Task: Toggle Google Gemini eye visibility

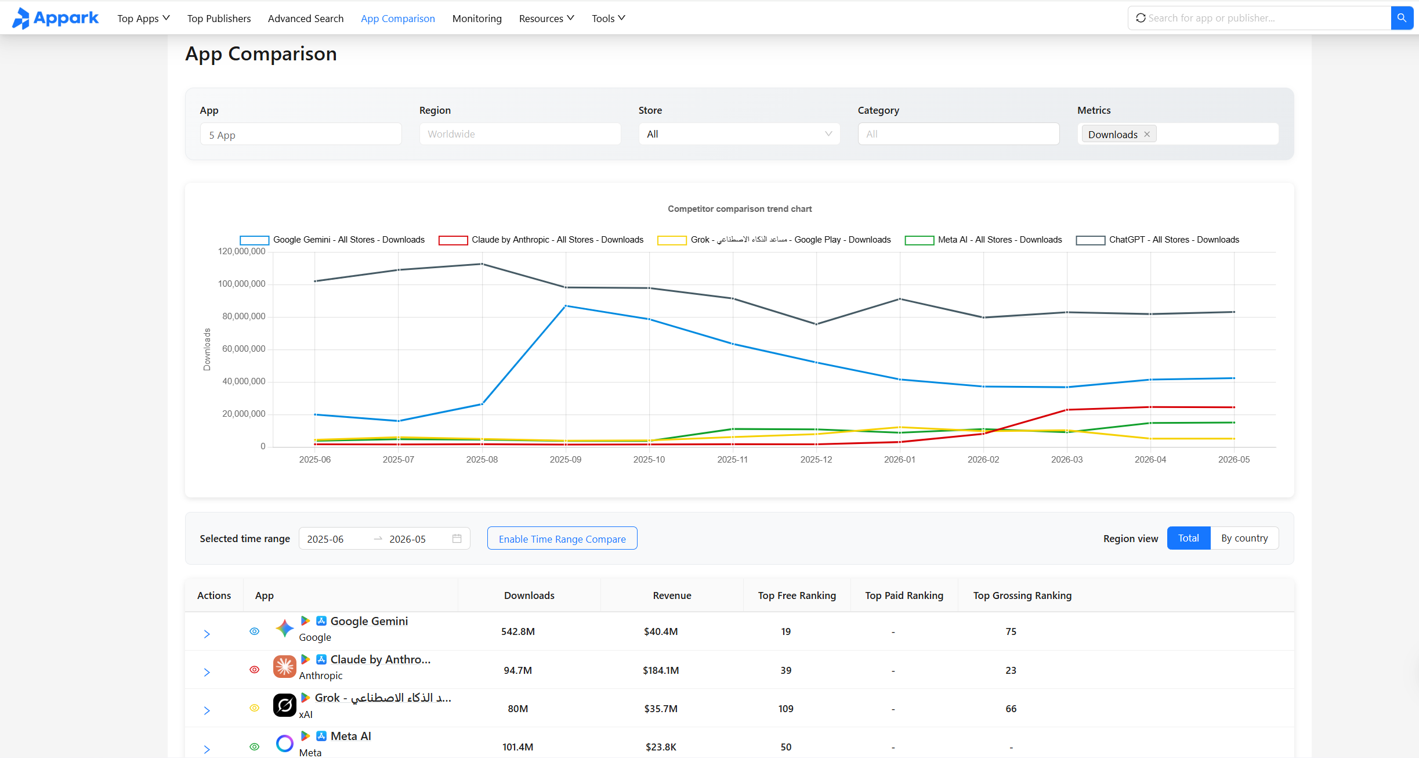Action: [254, 631]
